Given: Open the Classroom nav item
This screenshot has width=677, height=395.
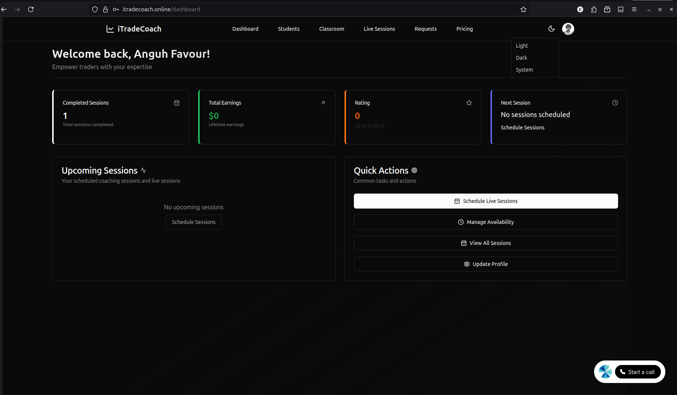Looking at the screenshot, I should (x=331, y=29).
